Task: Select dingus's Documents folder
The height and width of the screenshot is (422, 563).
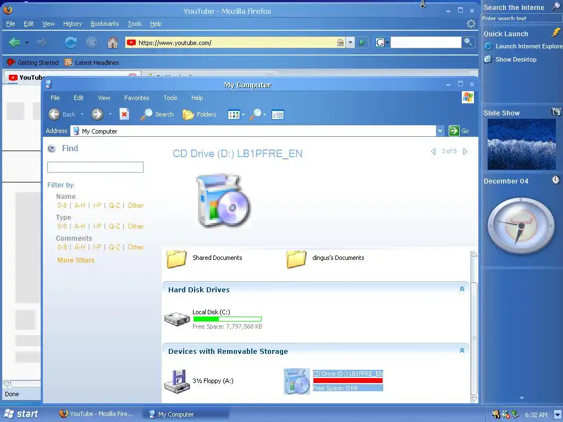Action: (325, 258)
